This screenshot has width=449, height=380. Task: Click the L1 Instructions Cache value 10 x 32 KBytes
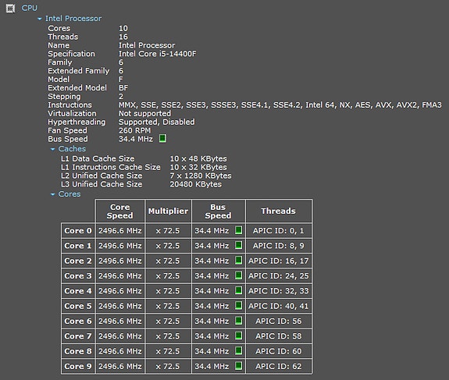pos(198,167)
